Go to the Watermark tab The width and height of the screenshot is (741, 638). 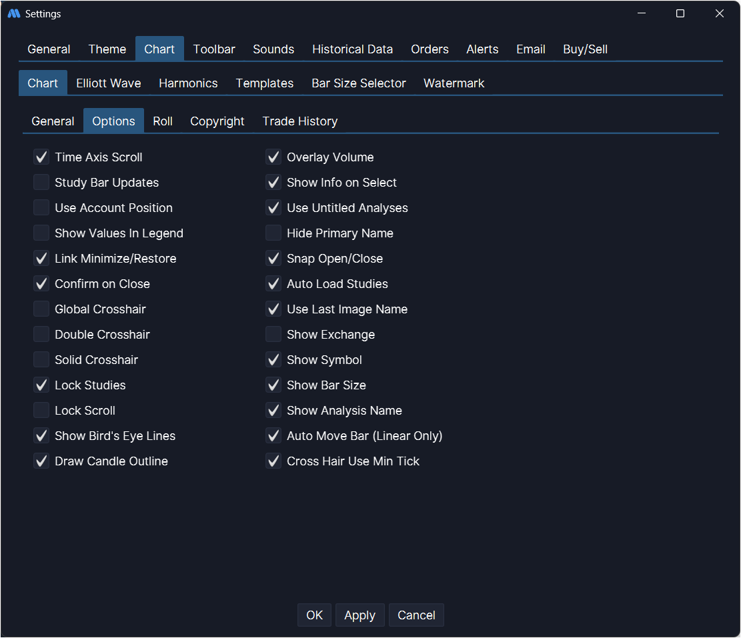(x=454, y=83)
